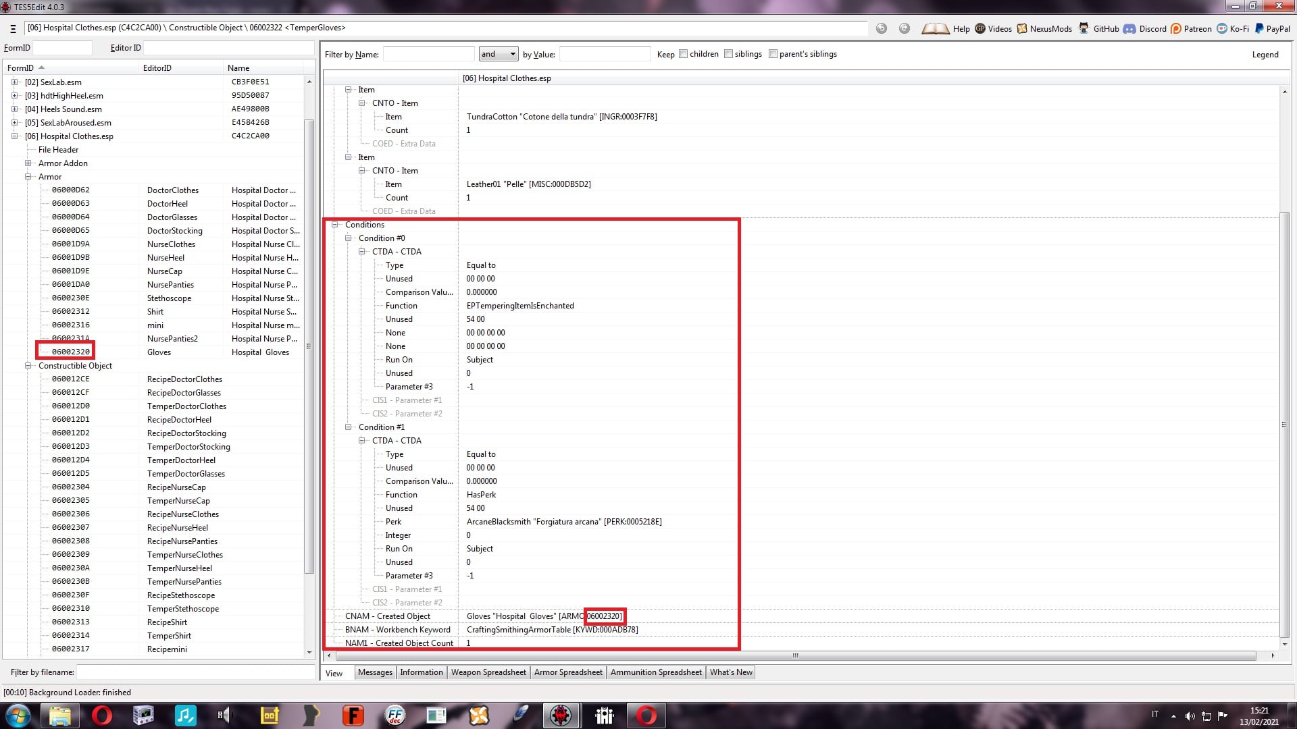Image resolution: width=1297 pixels, height=729 pixels.
Task: Switch to View tab
Action: point(334,673)
